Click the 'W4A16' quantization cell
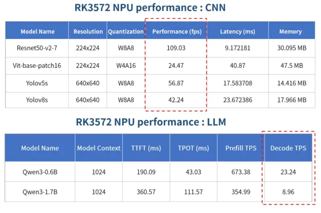 click(x=126, y=66)
